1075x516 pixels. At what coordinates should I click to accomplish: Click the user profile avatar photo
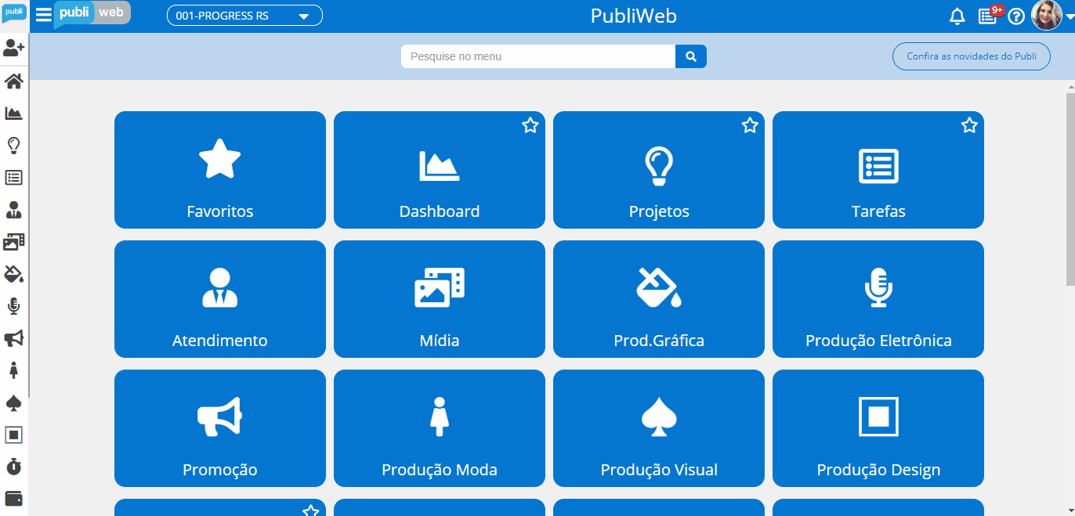pos(1046,16)
